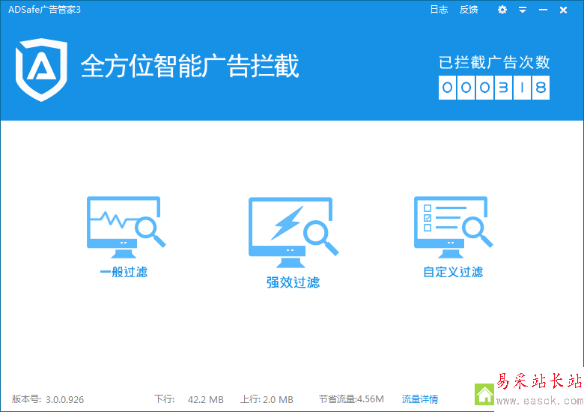Screen dimensions: 584x412
Task: Click the 全方位智能广告拦截 headline
Action: [190, 66]
